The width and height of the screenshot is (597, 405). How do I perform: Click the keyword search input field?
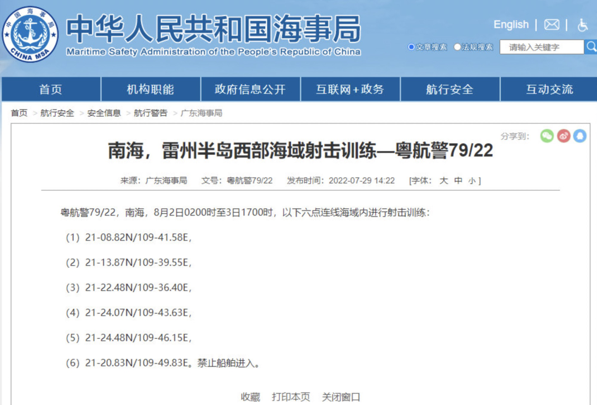539,47
